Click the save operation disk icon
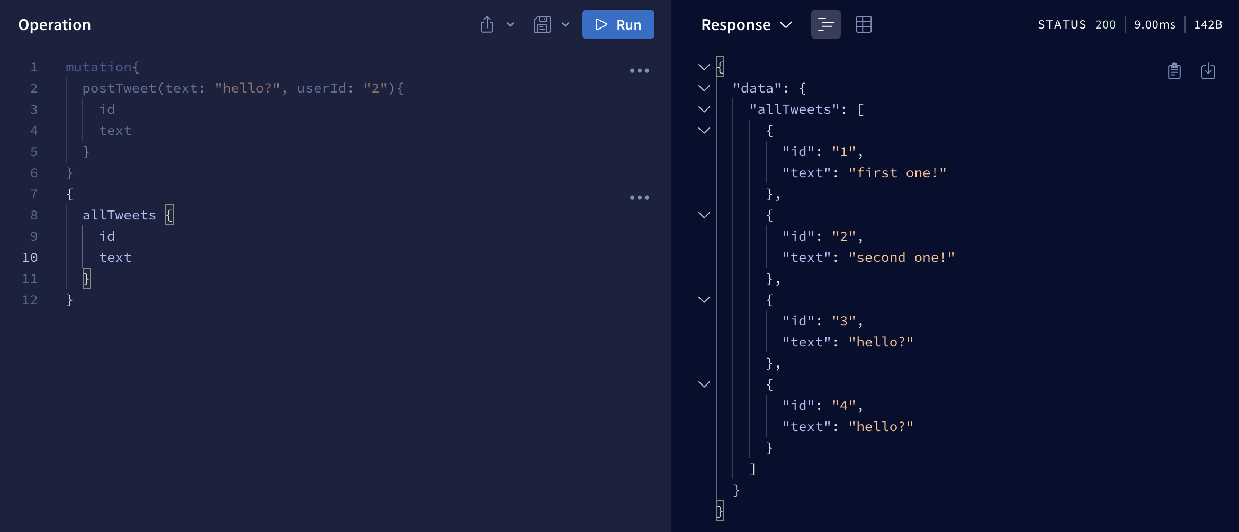This screenshot has height=532, width=1239. [542, 24]
